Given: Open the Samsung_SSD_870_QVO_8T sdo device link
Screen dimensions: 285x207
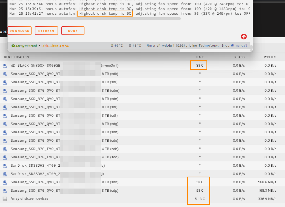Looking at the screenshot, I should (35, 182).
